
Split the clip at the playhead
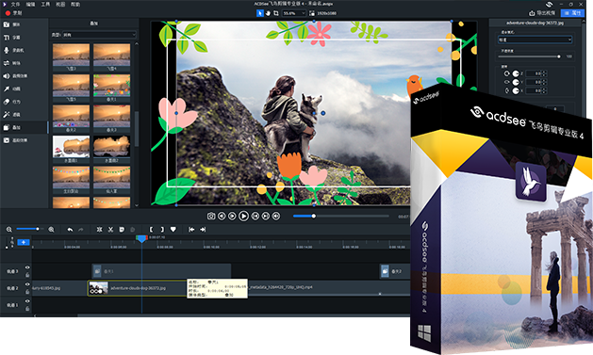pos(99,229)
